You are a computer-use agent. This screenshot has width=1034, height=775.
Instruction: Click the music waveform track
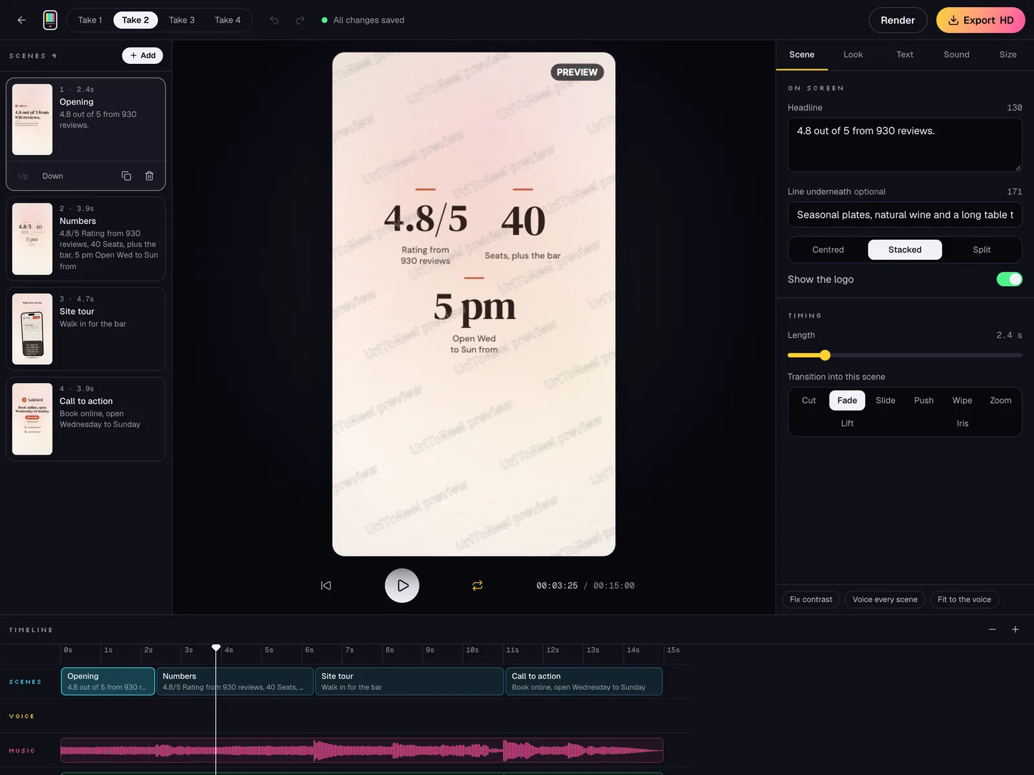[362, 750]
